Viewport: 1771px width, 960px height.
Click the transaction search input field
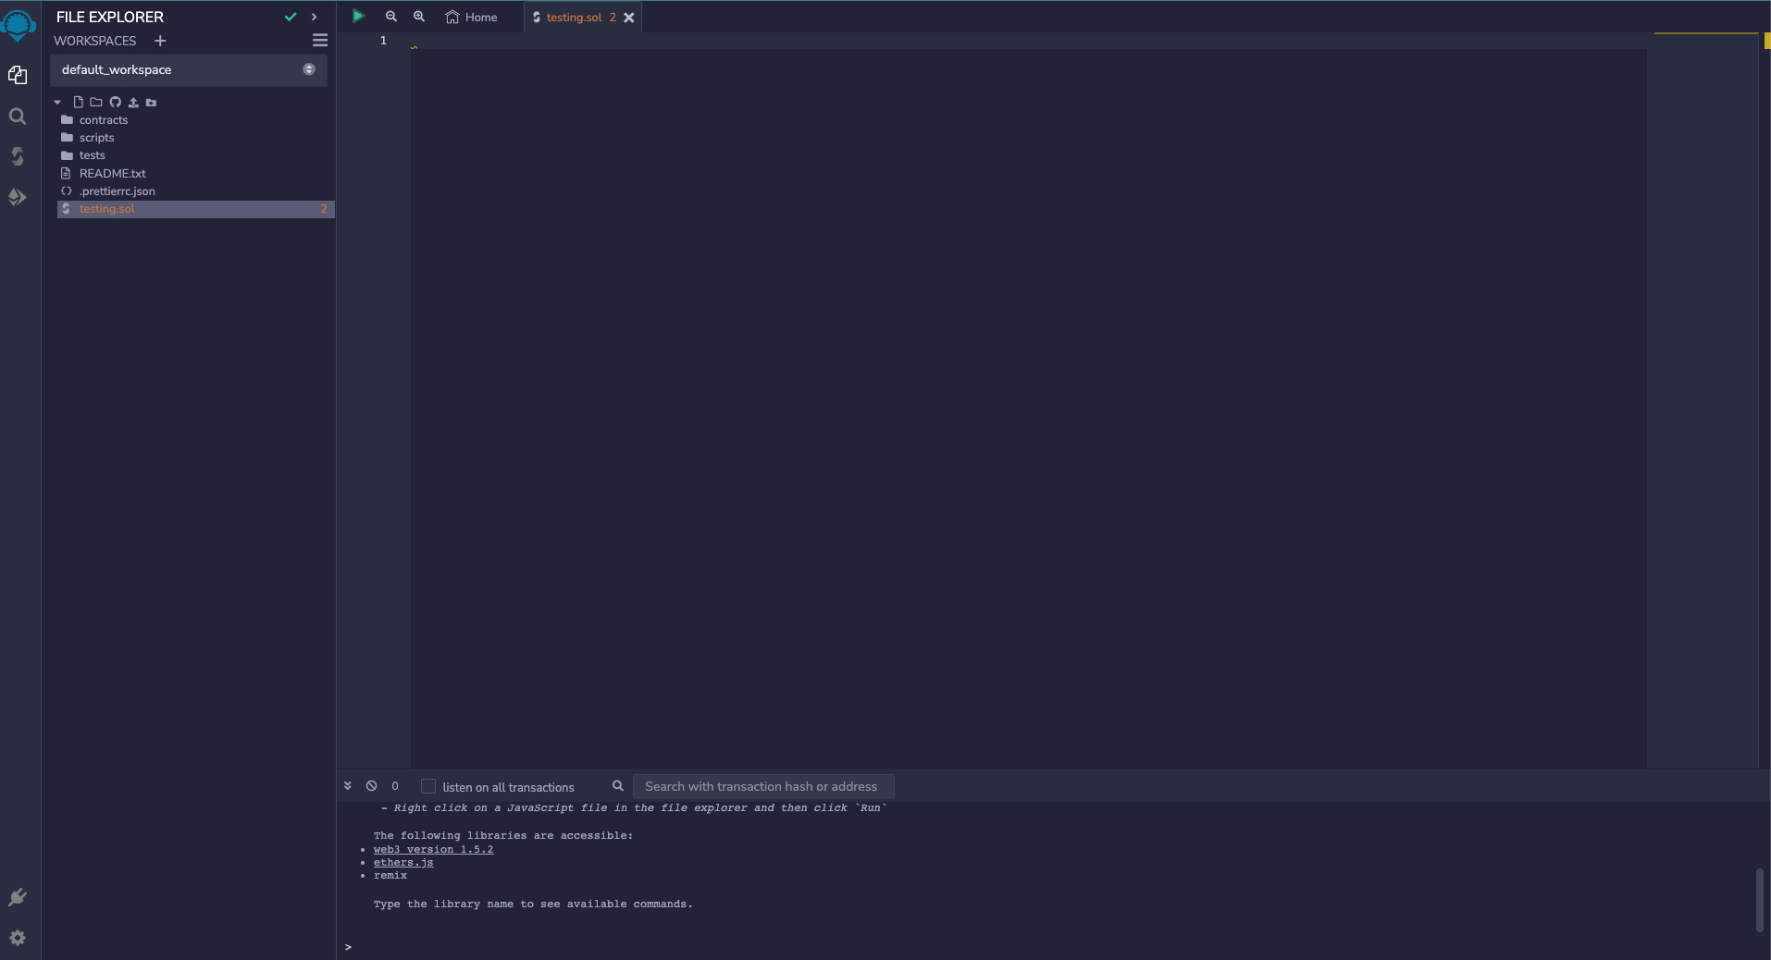coord(762,786)
